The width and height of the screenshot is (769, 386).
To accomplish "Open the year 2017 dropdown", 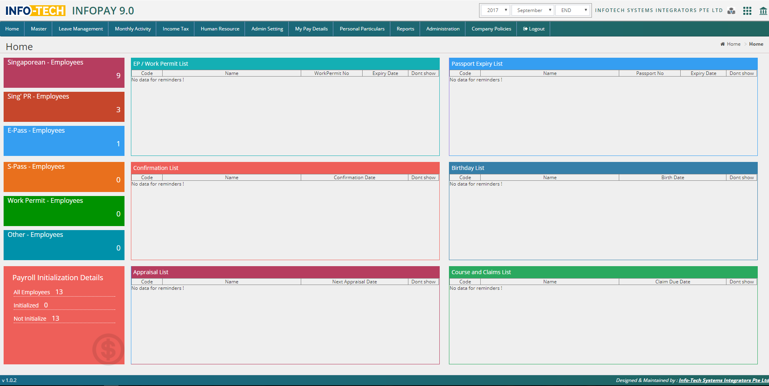I will coord(496,10).
